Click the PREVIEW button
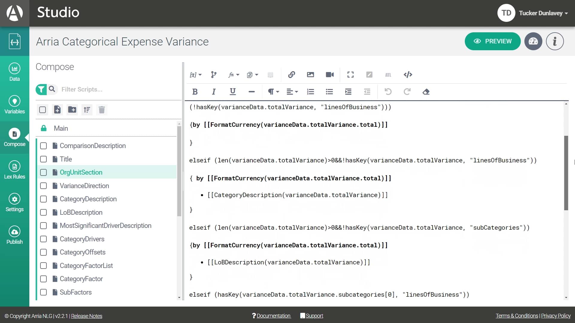The image size is (575, 323). tap(492, 41)
